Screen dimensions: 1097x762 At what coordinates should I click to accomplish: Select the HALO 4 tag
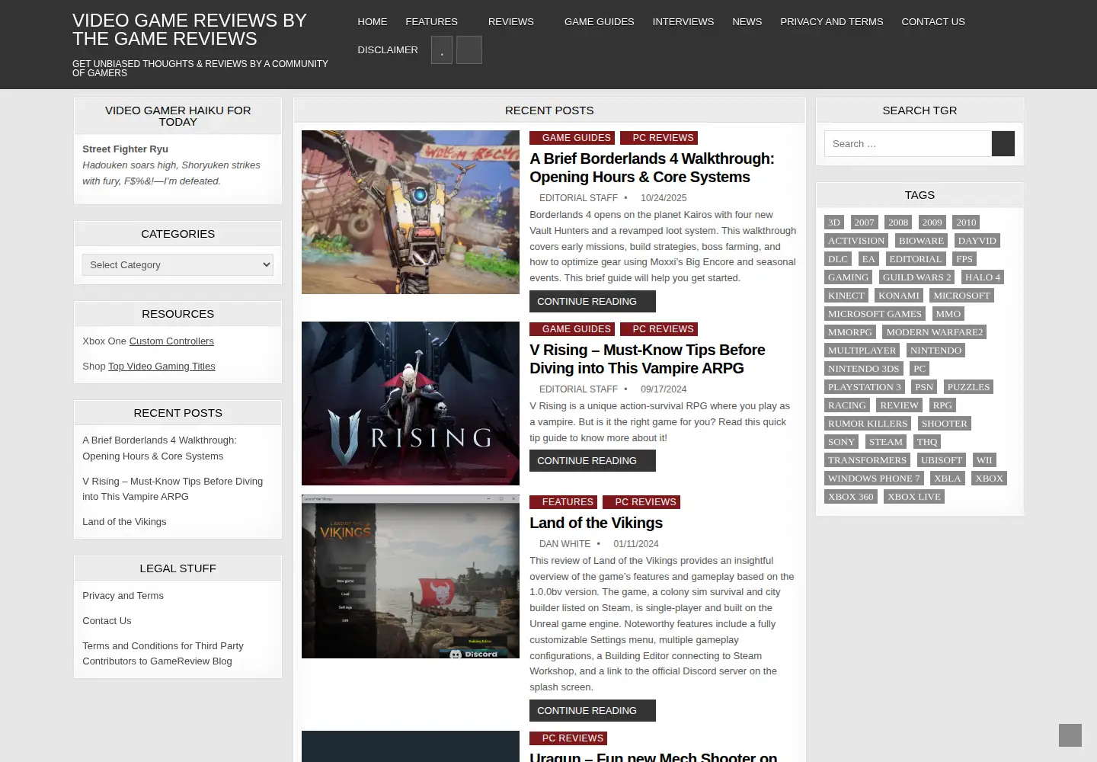point(982,277)
